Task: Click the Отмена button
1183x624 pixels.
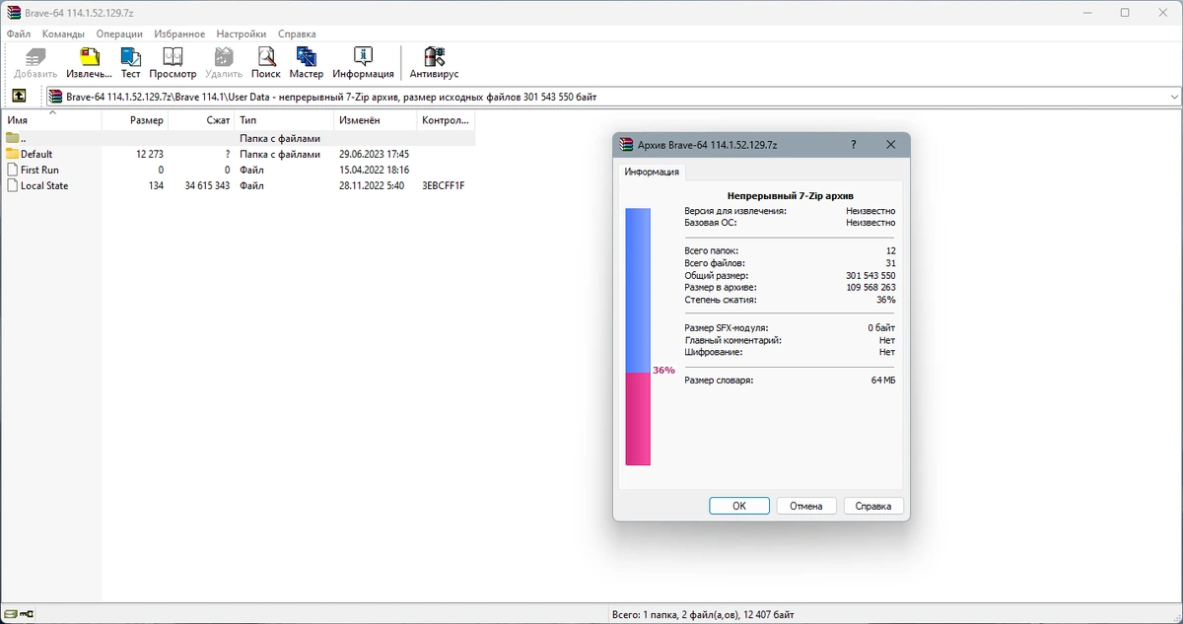Action: pyautogui.click(x=806, y=506)
